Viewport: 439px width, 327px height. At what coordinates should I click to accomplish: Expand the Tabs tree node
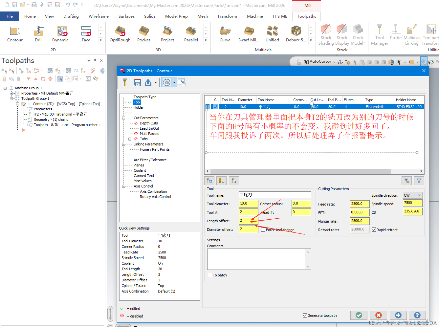[x=130, y=139]
